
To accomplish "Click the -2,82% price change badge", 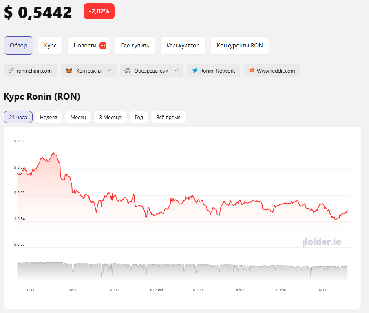I will 99,11.
